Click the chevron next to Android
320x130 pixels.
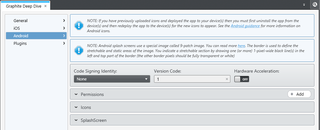pos(64,36)
